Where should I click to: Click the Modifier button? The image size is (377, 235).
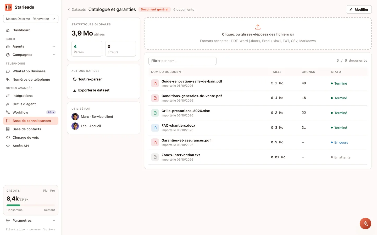359,9
